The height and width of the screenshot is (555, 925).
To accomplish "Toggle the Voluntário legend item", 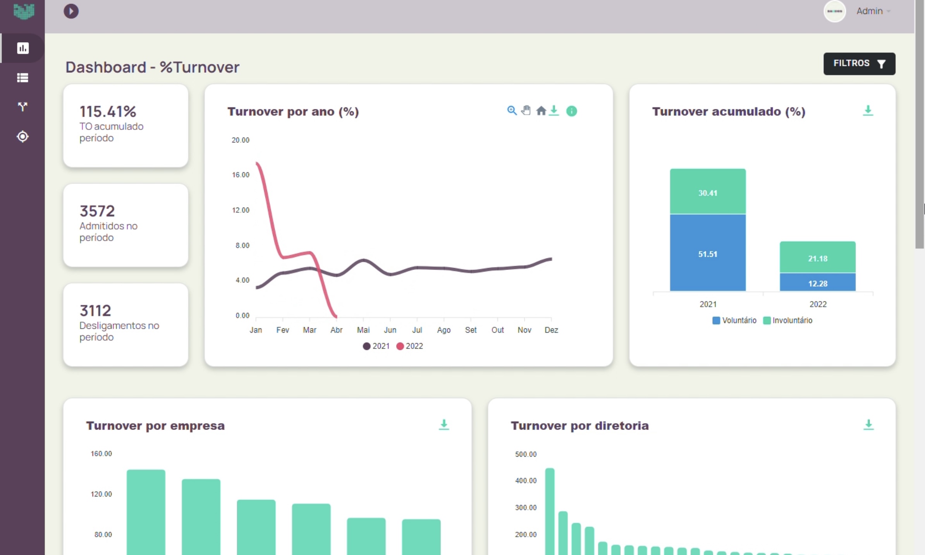I will 734,320.
